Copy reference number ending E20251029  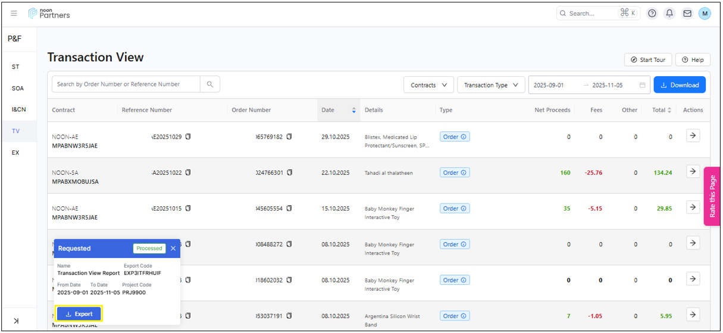click(188, 137)
